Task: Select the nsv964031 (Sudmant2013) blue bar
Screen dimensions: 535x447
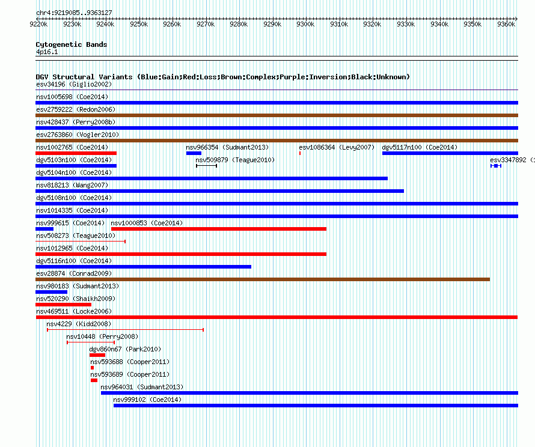Action: [310, 393]
